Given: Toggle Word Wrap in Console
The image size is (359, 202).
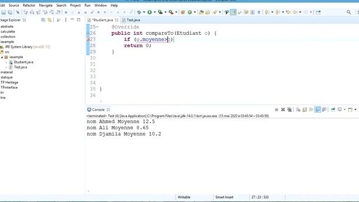Looking at the screenshot, I should pos(311,110).
